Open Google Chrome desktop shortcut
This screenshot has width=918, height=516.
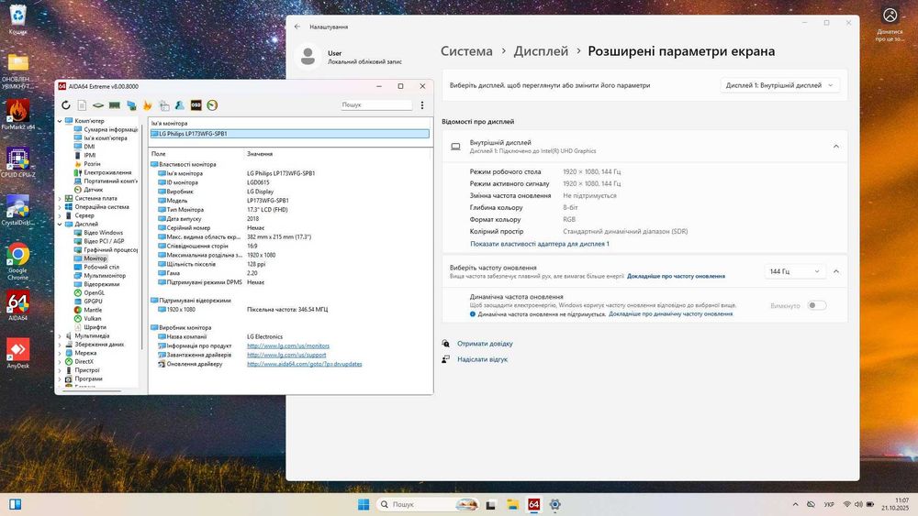(x=18, y=261)
